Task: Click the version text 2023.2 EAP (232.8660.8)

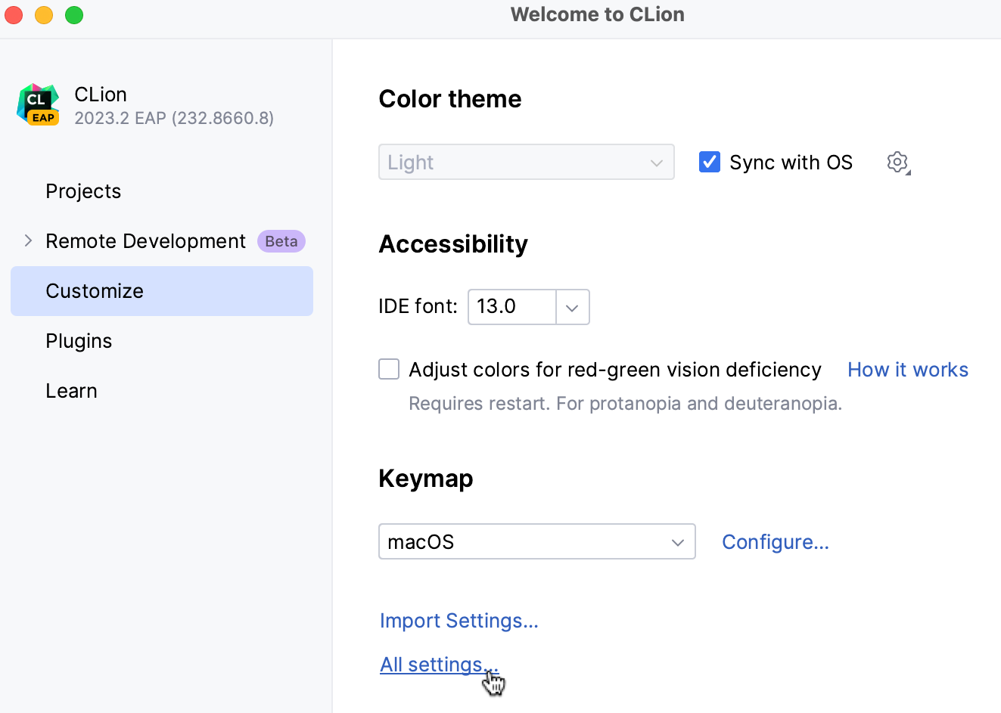Action: click(174, 118)
